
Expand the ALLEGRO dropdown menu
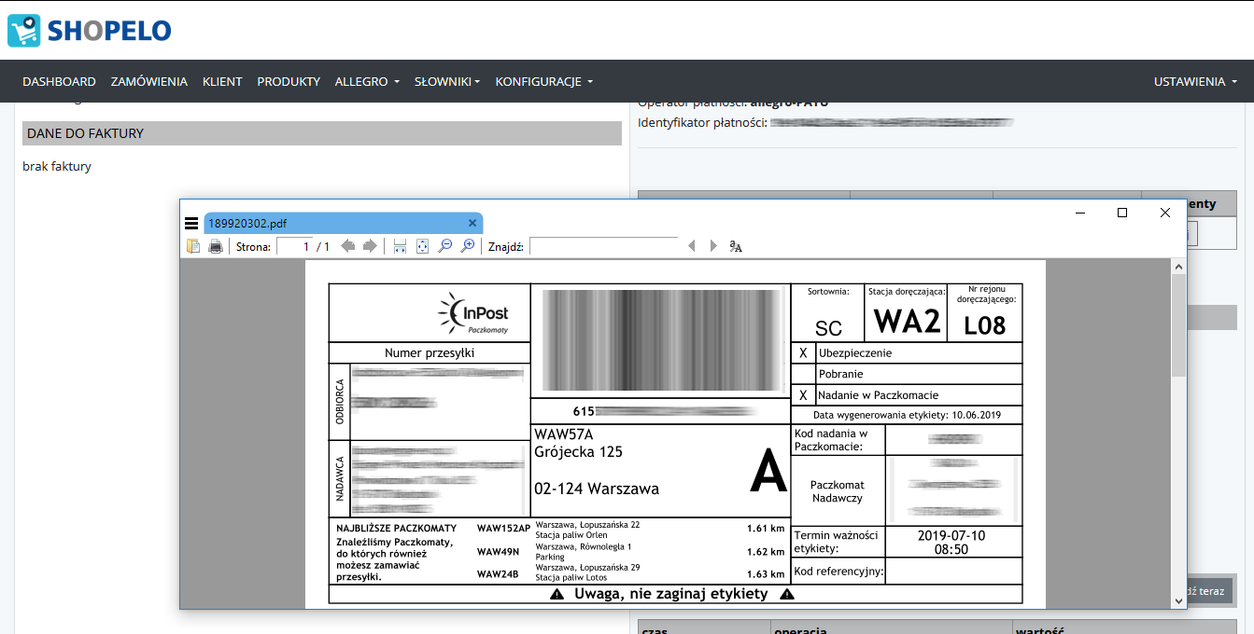click(x=367, y=81)
